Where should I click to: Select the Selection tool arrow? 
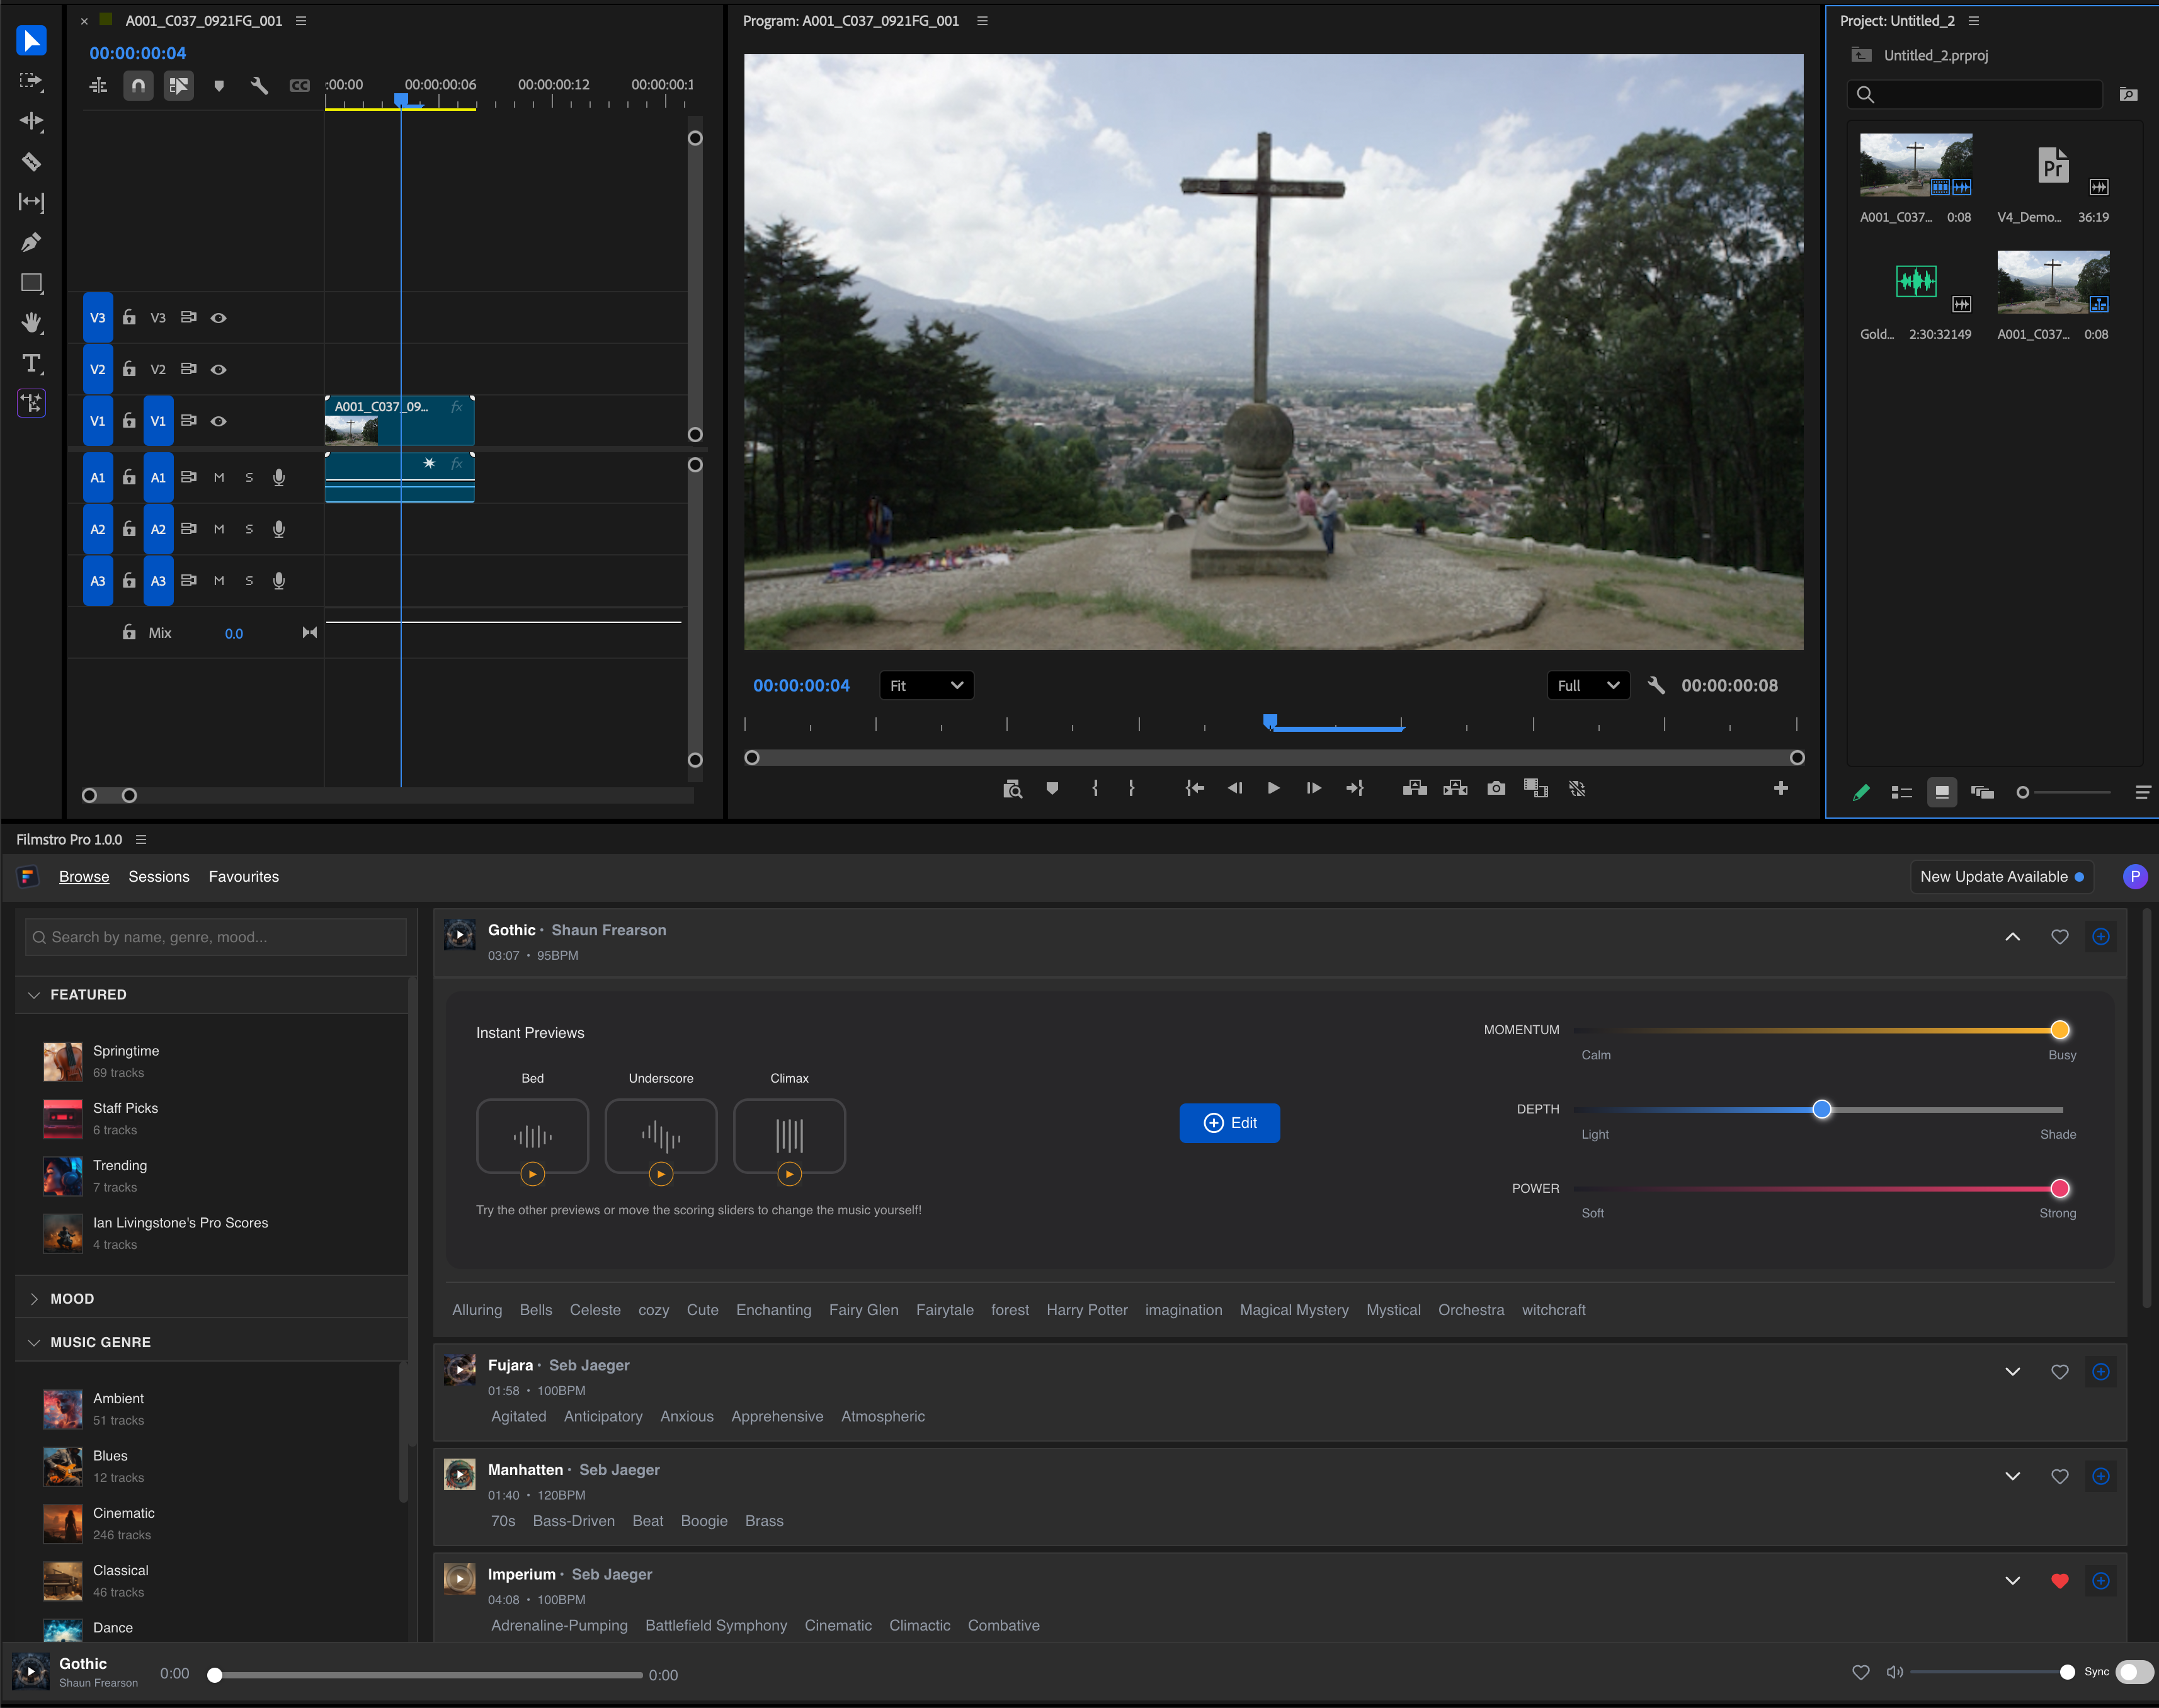pyautogui.click(x=31, y=40)
